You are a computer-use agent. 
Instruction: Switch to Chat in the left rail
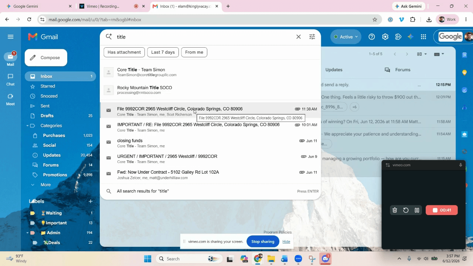(10, 79)
